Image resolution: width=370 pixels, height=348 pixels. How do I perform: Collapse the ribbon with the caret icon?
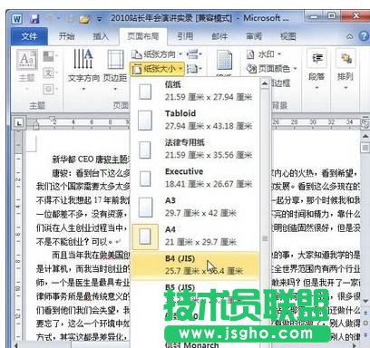click(x=349, y=37)
